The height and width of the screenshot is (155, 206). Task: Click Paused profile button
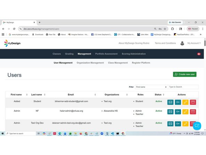(193, 29)
